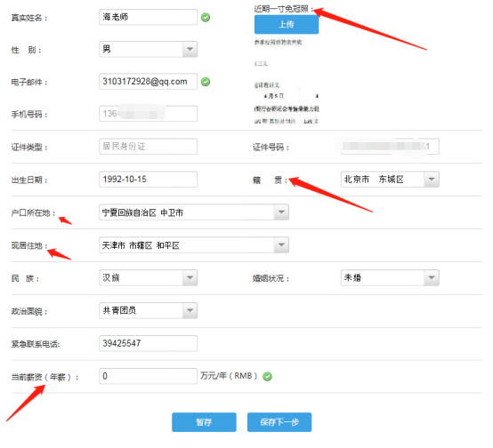Open the gender dropdown arrow
Screen dimensions: 493x448
click(x=190, y=49)
